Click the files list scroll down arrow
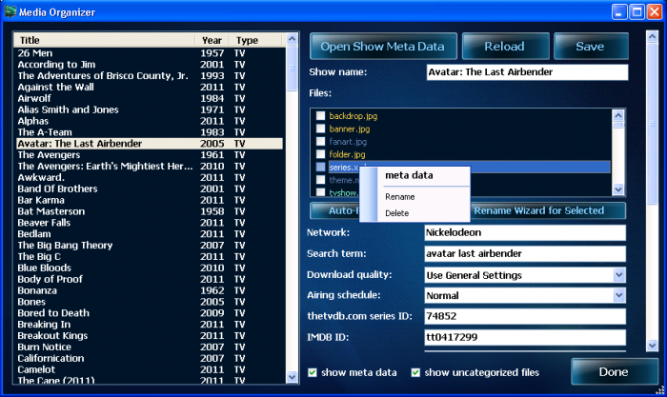Viewport: 667px width, 397px height. pos(618,189)
